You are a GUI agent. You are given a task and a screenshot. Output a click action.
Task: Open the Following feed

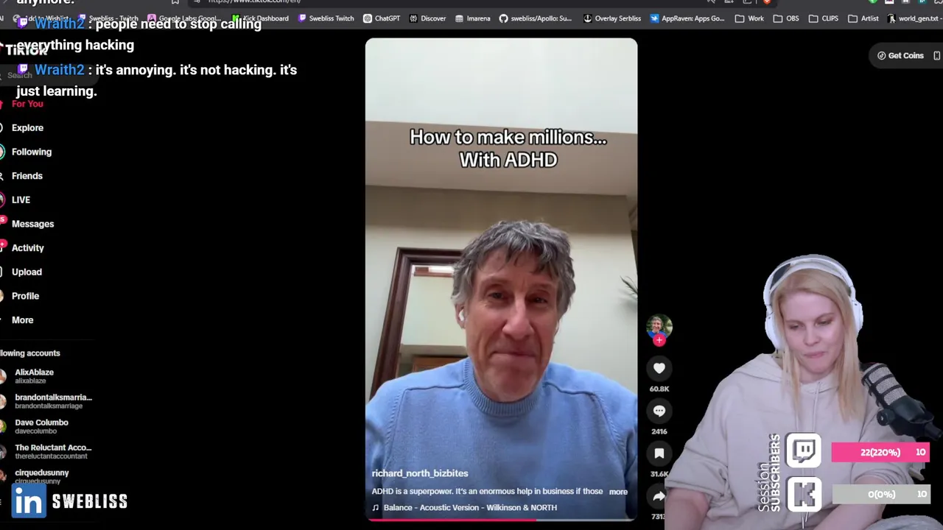31,152
